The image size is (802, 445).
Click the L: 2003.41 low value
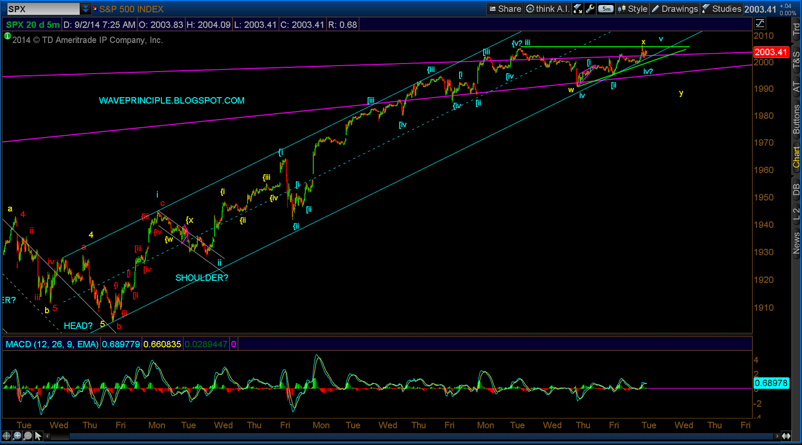(x=255, y=25)
